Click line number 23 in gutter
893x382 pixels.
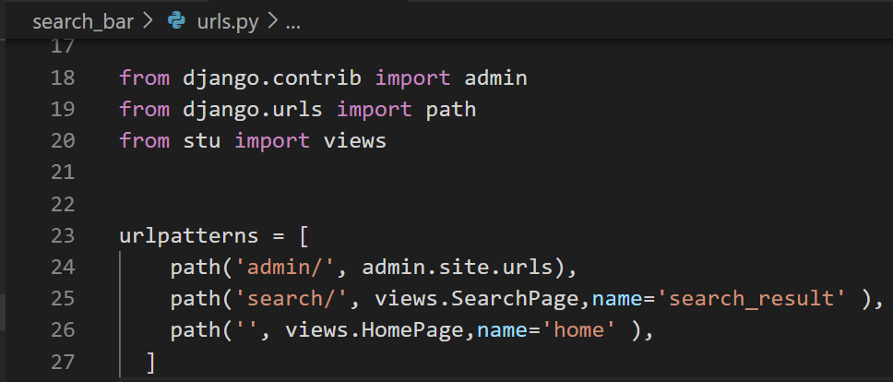[63, 235]
